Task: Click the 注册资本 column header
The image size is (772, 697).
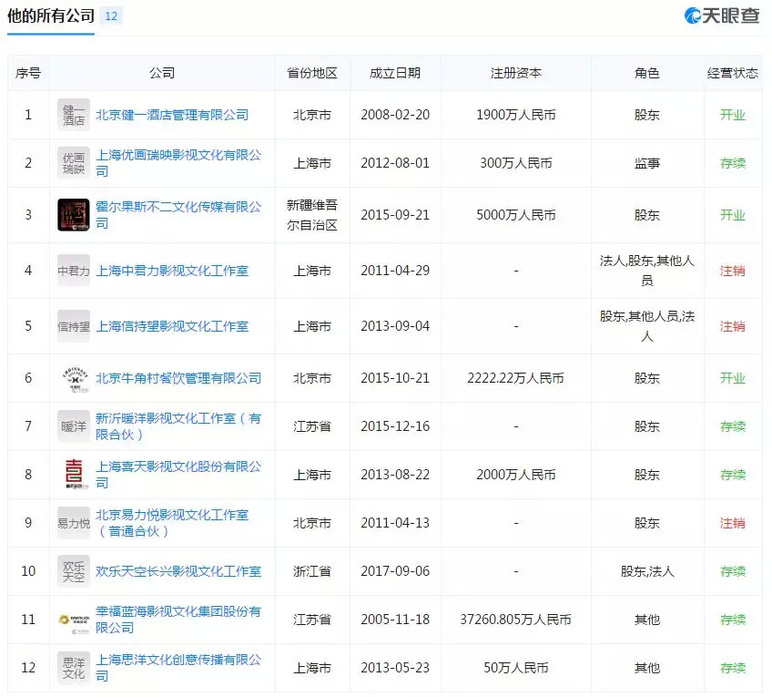Action: (515, 73)
